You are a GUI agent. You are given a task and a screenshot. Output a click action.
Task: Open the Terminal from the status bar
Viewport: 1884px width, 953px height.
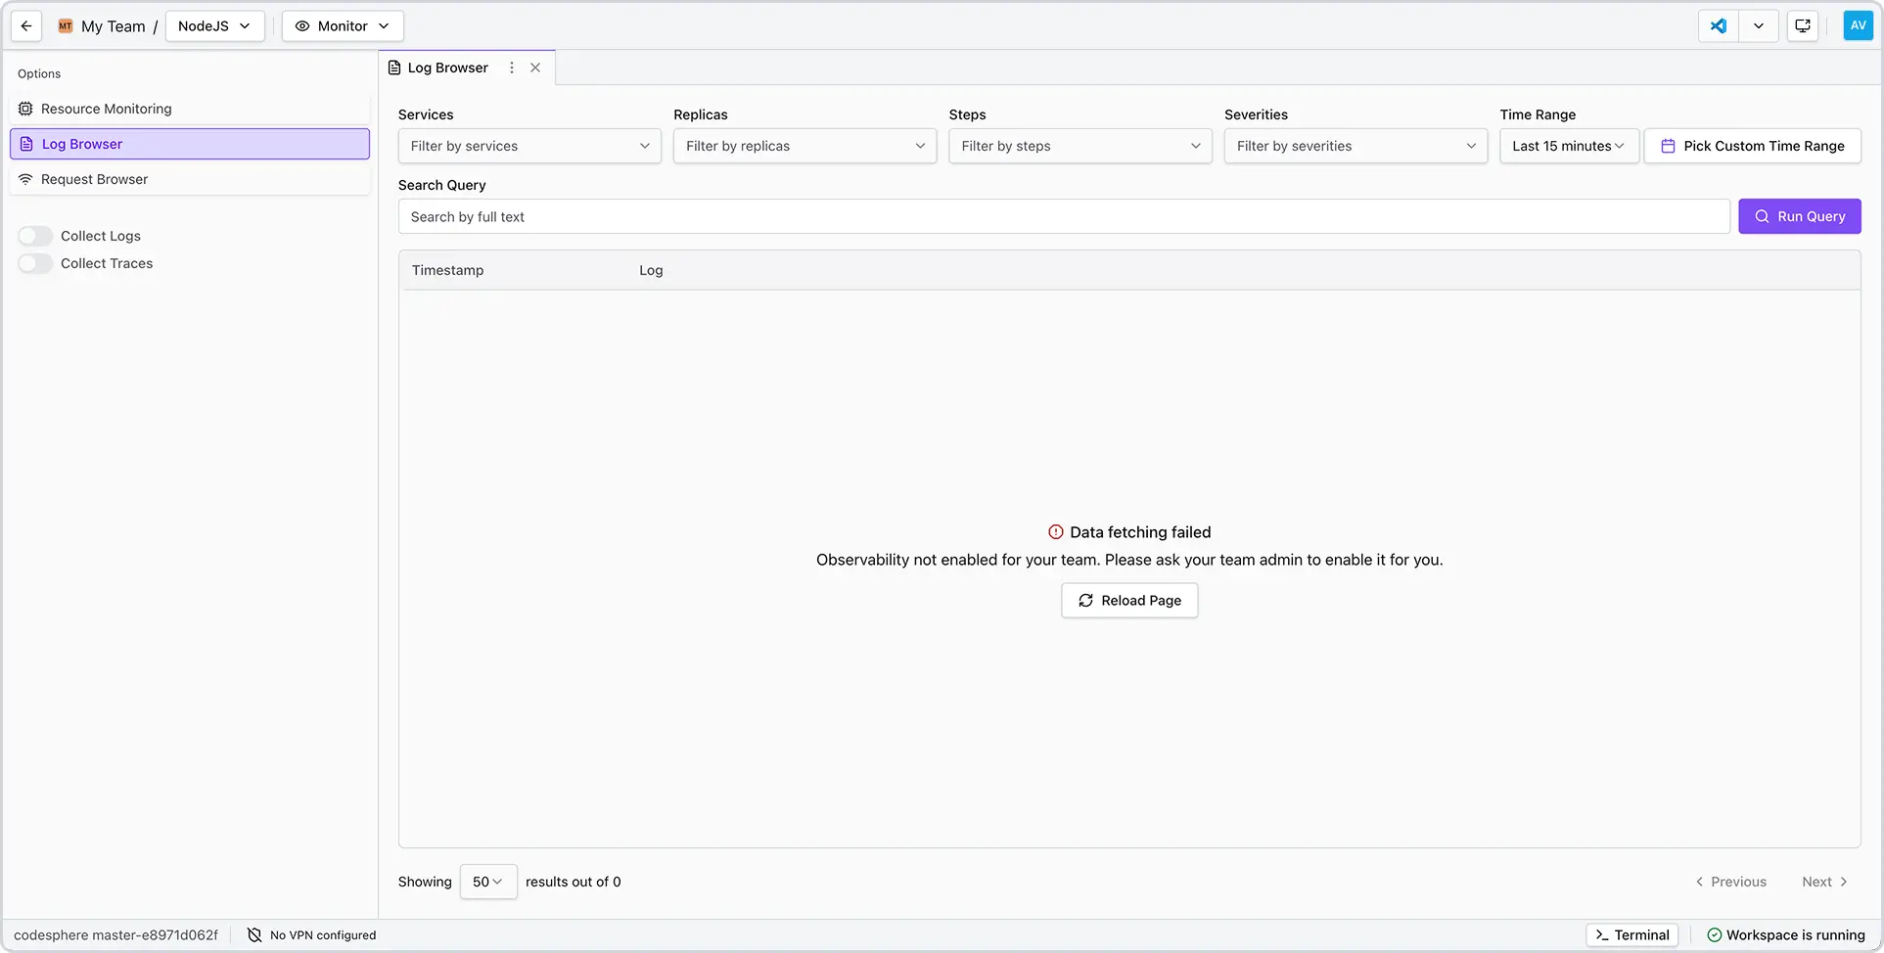1631,934
